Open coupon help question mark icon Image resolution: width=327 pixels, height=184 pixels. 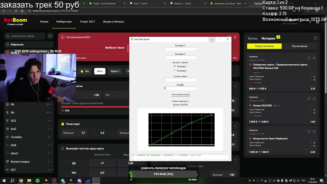[316, 38]
